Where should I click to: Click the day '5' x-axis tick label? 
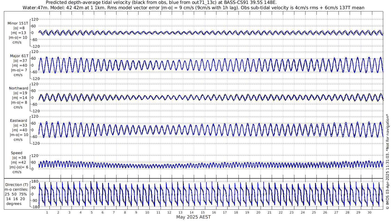(x=92, y=212)
